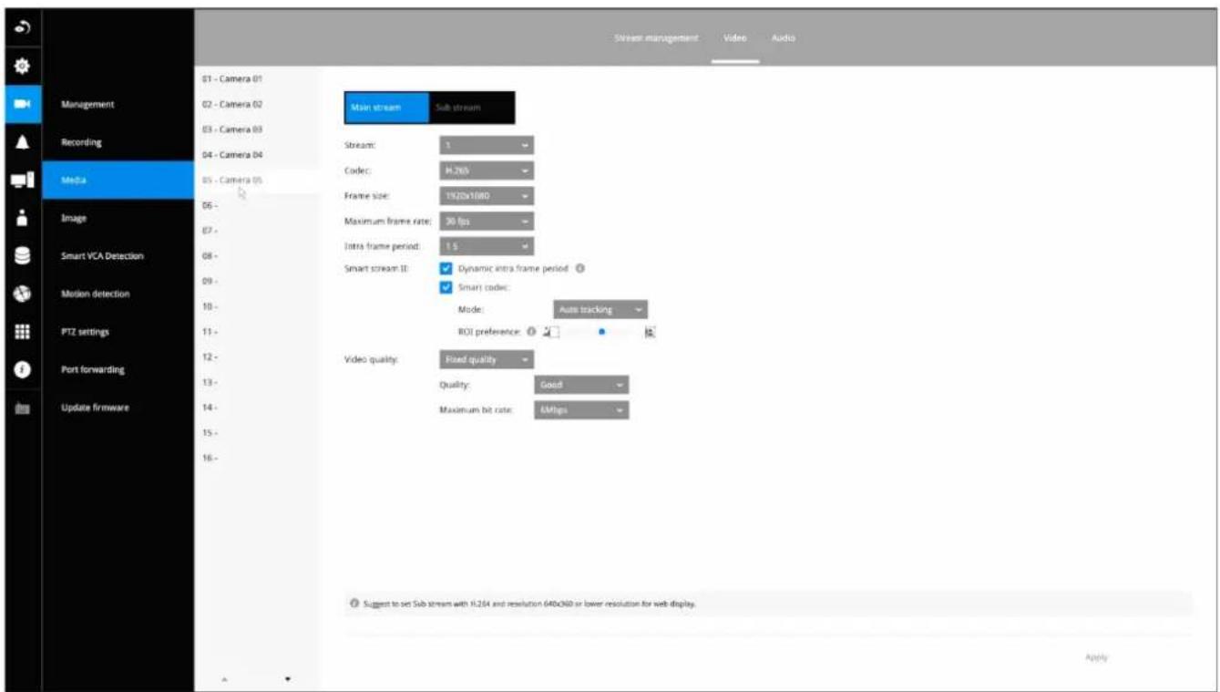
Task: Select empty channel 12 in list
Action: (258, 357)
